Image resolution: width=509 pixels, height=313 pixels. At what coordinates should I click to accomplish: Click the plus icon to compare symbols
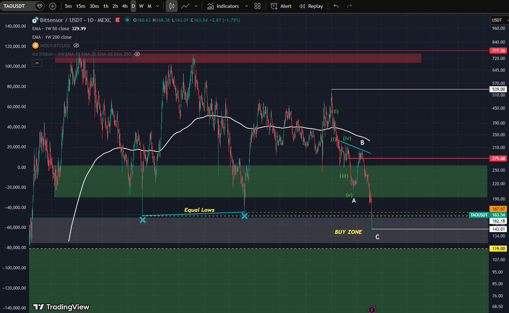point(53,6)
